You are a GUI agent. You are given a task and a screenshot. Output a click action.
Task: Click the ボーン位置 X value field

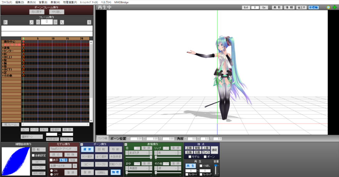(136, 139)
